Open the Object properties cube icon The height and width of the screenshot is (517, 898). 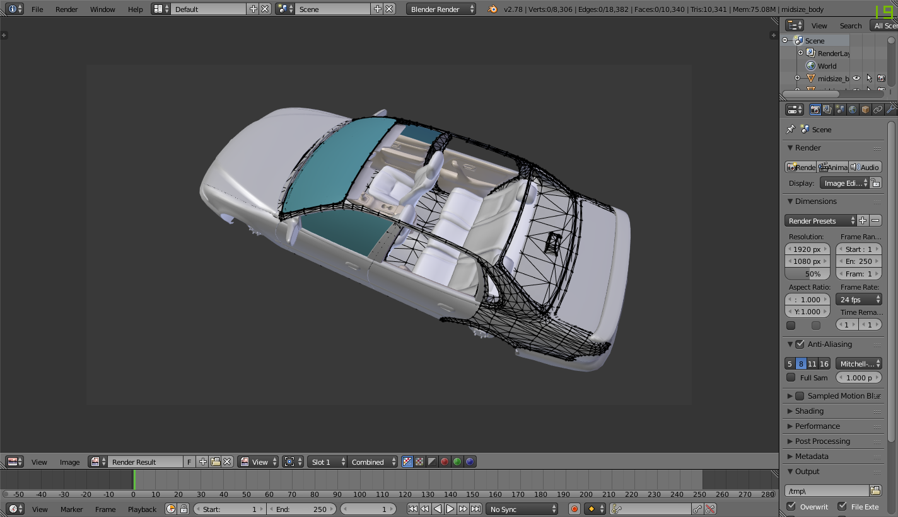click(x=865, y=110)
